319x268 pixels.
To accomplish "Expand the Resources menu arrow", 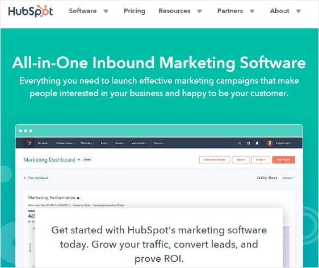I will pyautogui.click(x=200, y=11).
